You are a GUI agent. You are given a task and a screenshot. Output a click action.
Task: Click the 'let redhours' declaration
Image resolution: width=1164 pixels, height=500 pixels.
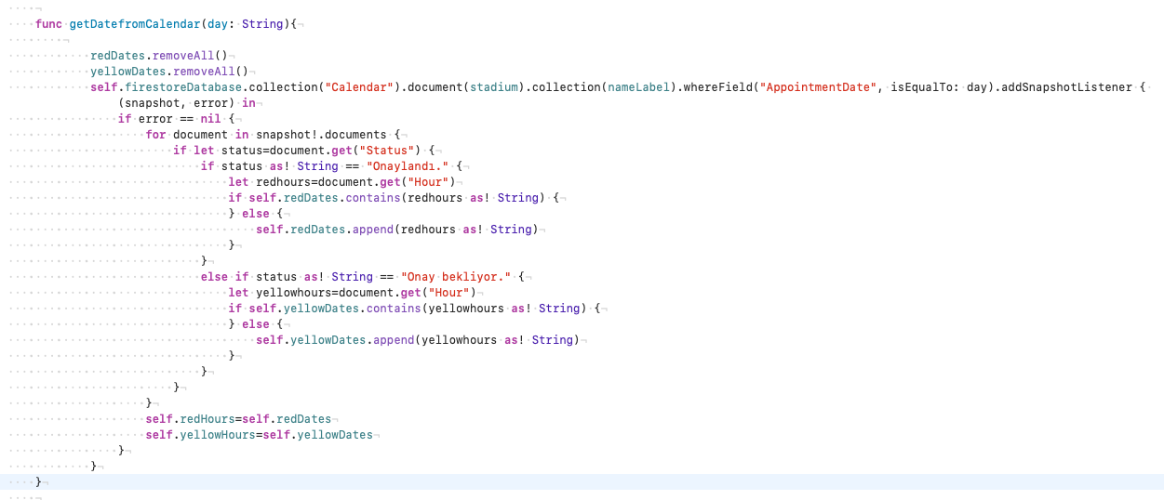(x=341, y=181)
